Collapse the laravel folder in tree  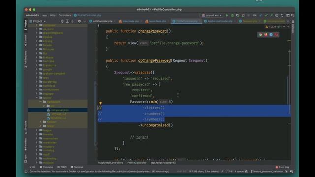point(37,98)
